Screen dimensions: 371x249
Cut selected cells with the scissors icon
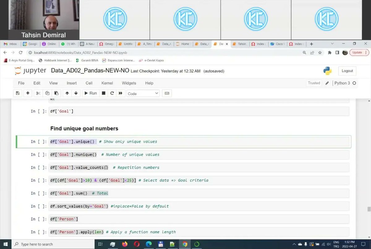[x=38, y=93]
